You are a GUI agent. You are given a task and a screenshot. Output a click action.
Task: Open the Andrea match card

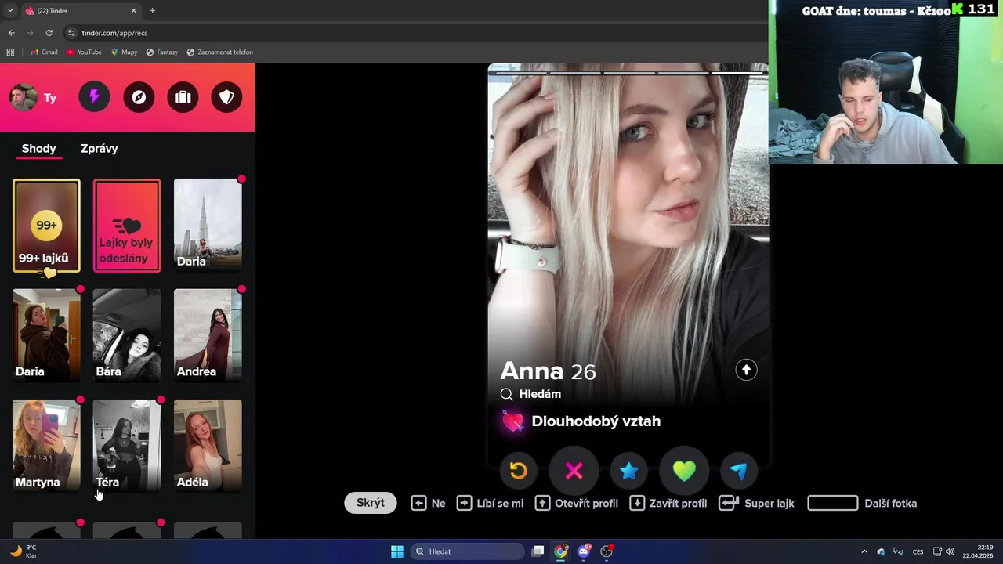tap(208, 335)
